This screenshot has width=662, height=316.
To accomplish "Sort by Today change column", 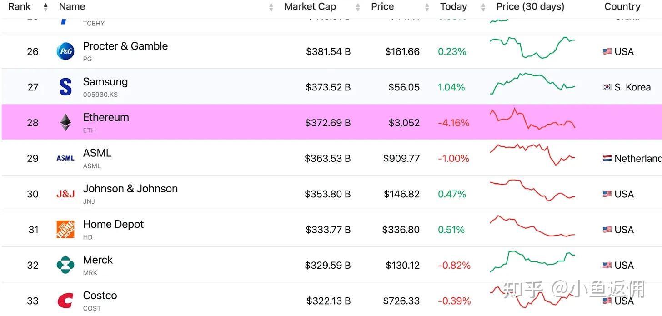I will tap(453, 7).
